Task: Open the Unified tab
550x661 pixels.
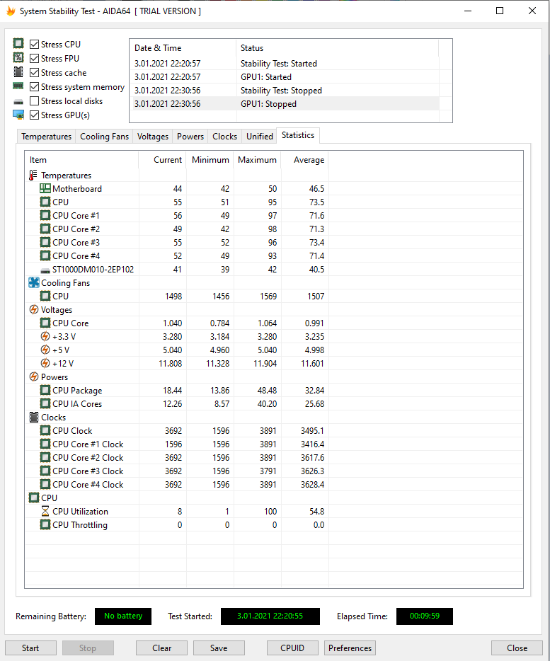Action: point(259,137)
